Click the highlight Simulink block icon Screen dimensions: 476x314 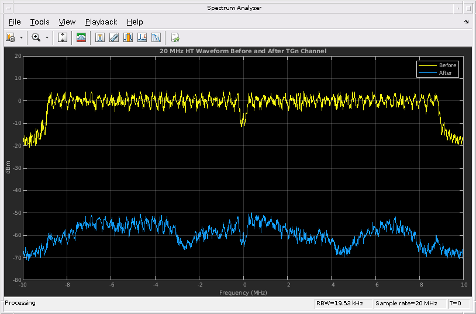point(175,37)
